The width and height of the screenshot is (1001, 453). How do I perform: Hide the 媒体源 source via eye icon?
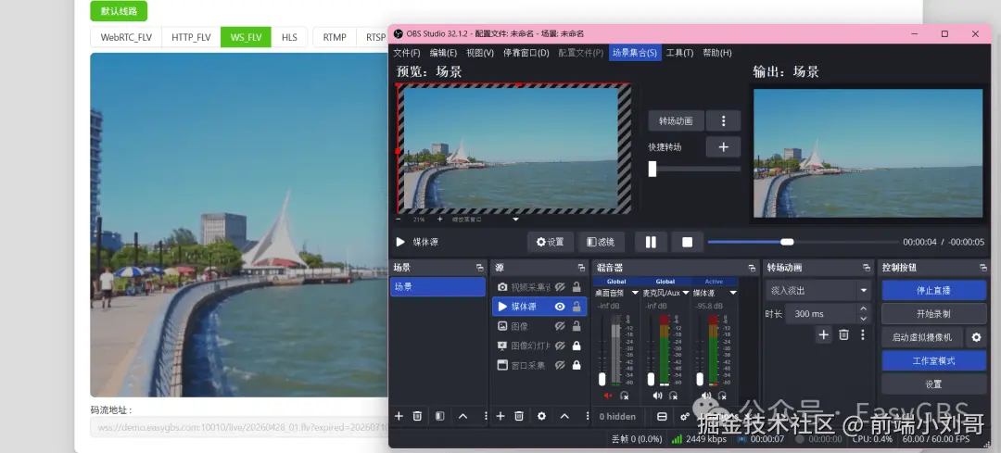click(560, 307)
